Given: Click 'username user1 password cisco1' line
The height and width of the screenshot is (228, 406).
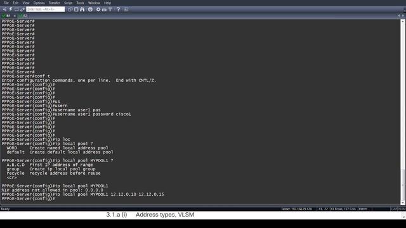Looking at the screenshot, I should (x=66, y=114).
